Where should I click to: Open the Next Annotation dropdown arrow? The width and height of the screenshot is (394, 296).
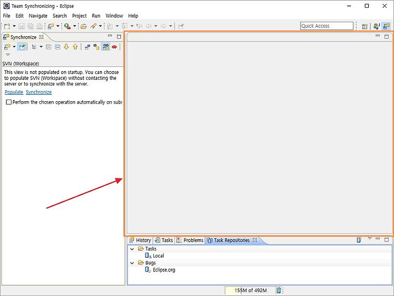coord(117,26)
